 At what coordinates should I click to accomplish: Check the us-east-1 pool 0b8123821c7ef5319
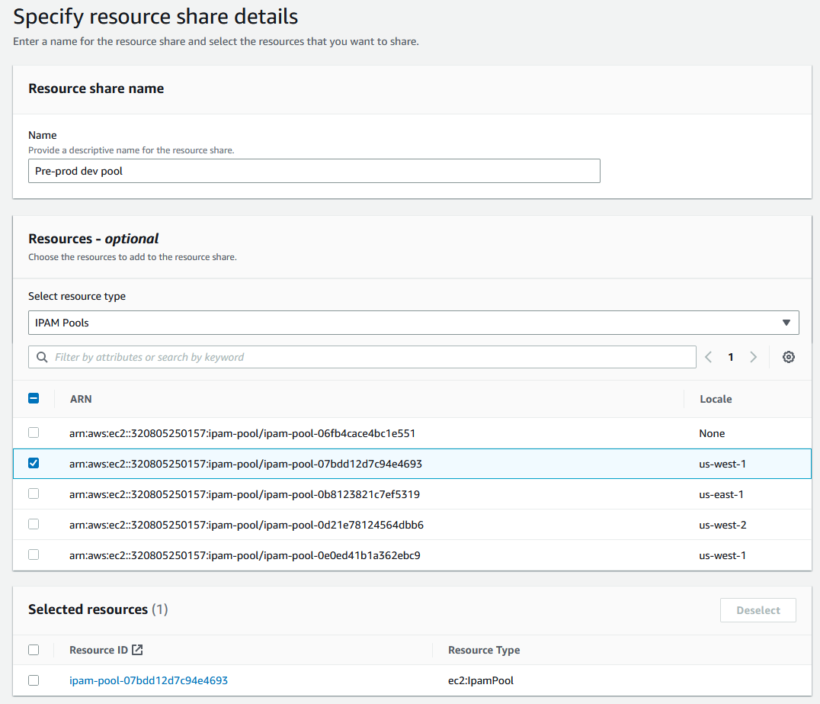33,493
